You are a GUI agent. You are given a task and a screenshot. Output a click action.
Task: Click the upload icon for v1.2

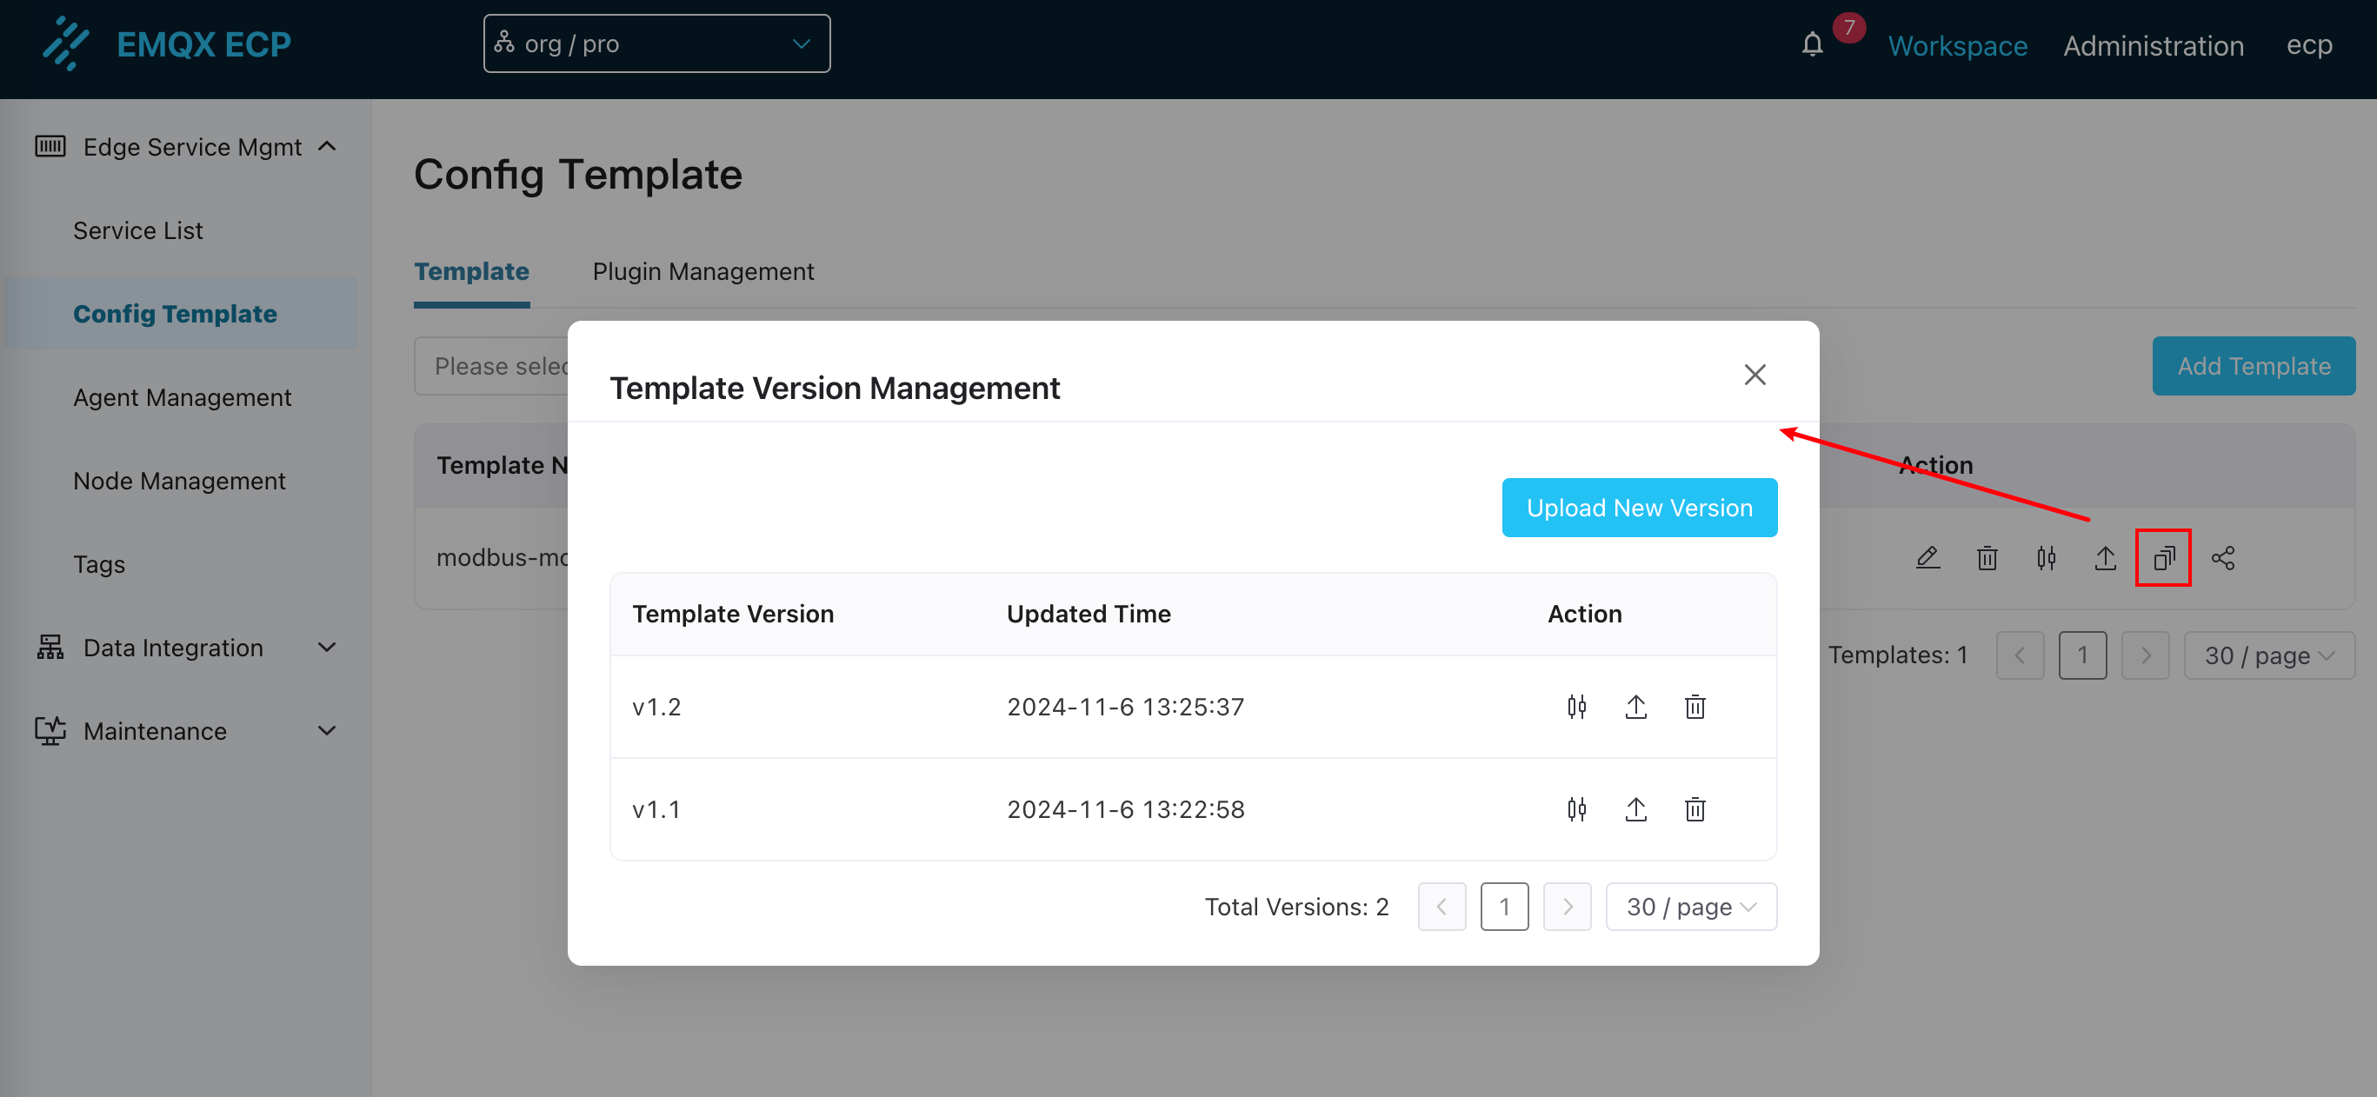tap(1635, 707)
